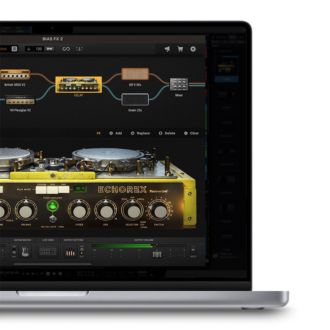The width and height of the screenshot is (330, 330).
Task: Click Delete to remove the effect
Action: (x=167, y=133)
